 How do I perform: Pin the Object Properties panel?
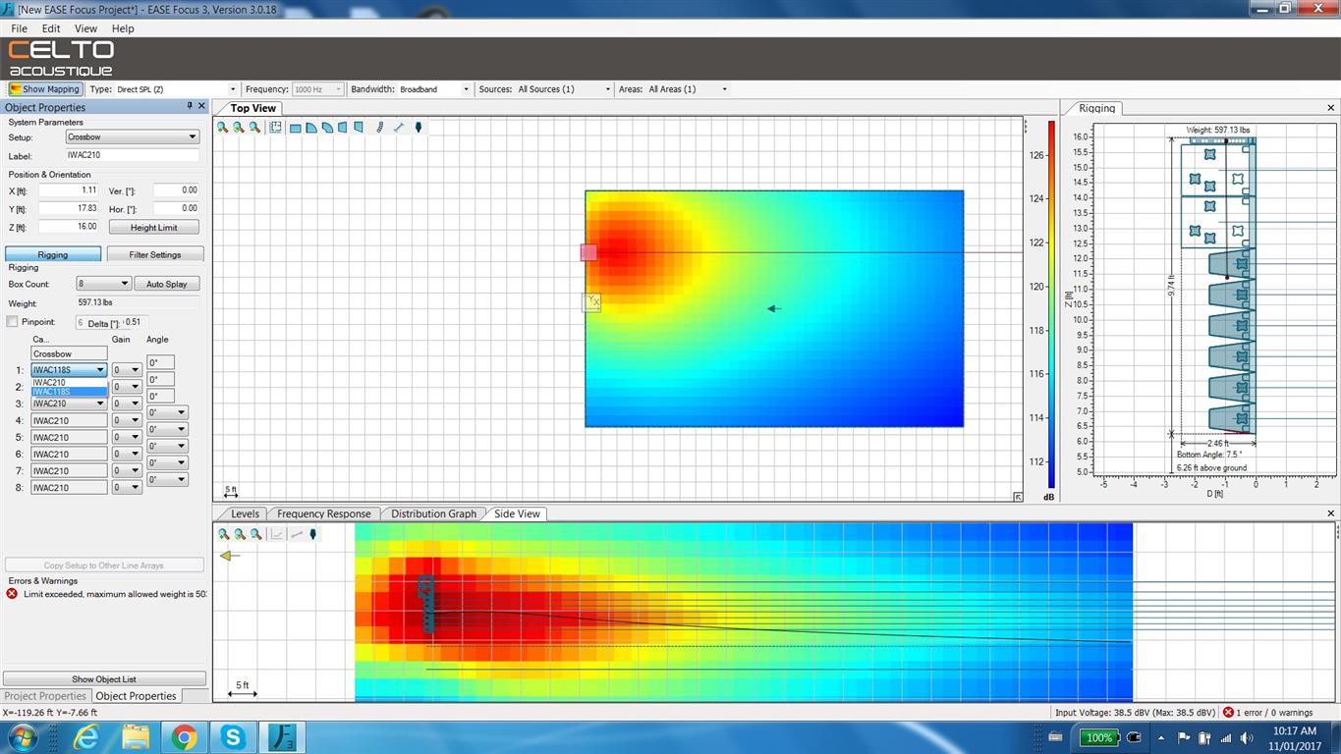point(190,106)
